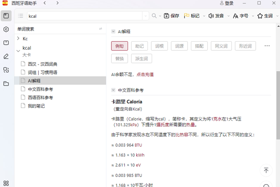The width and height of the screenshot is (280, 187).
Task: Click the magnifier search icon
Action: click(154, 16)
